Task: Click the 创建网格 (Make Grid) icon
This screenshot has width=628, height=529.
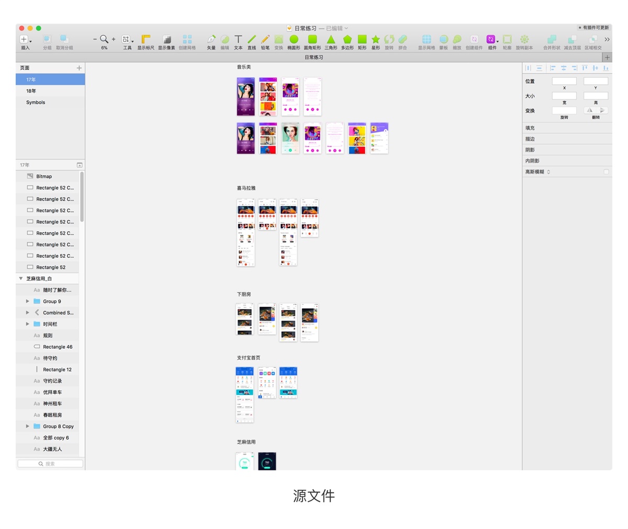Action: [187, 39]
